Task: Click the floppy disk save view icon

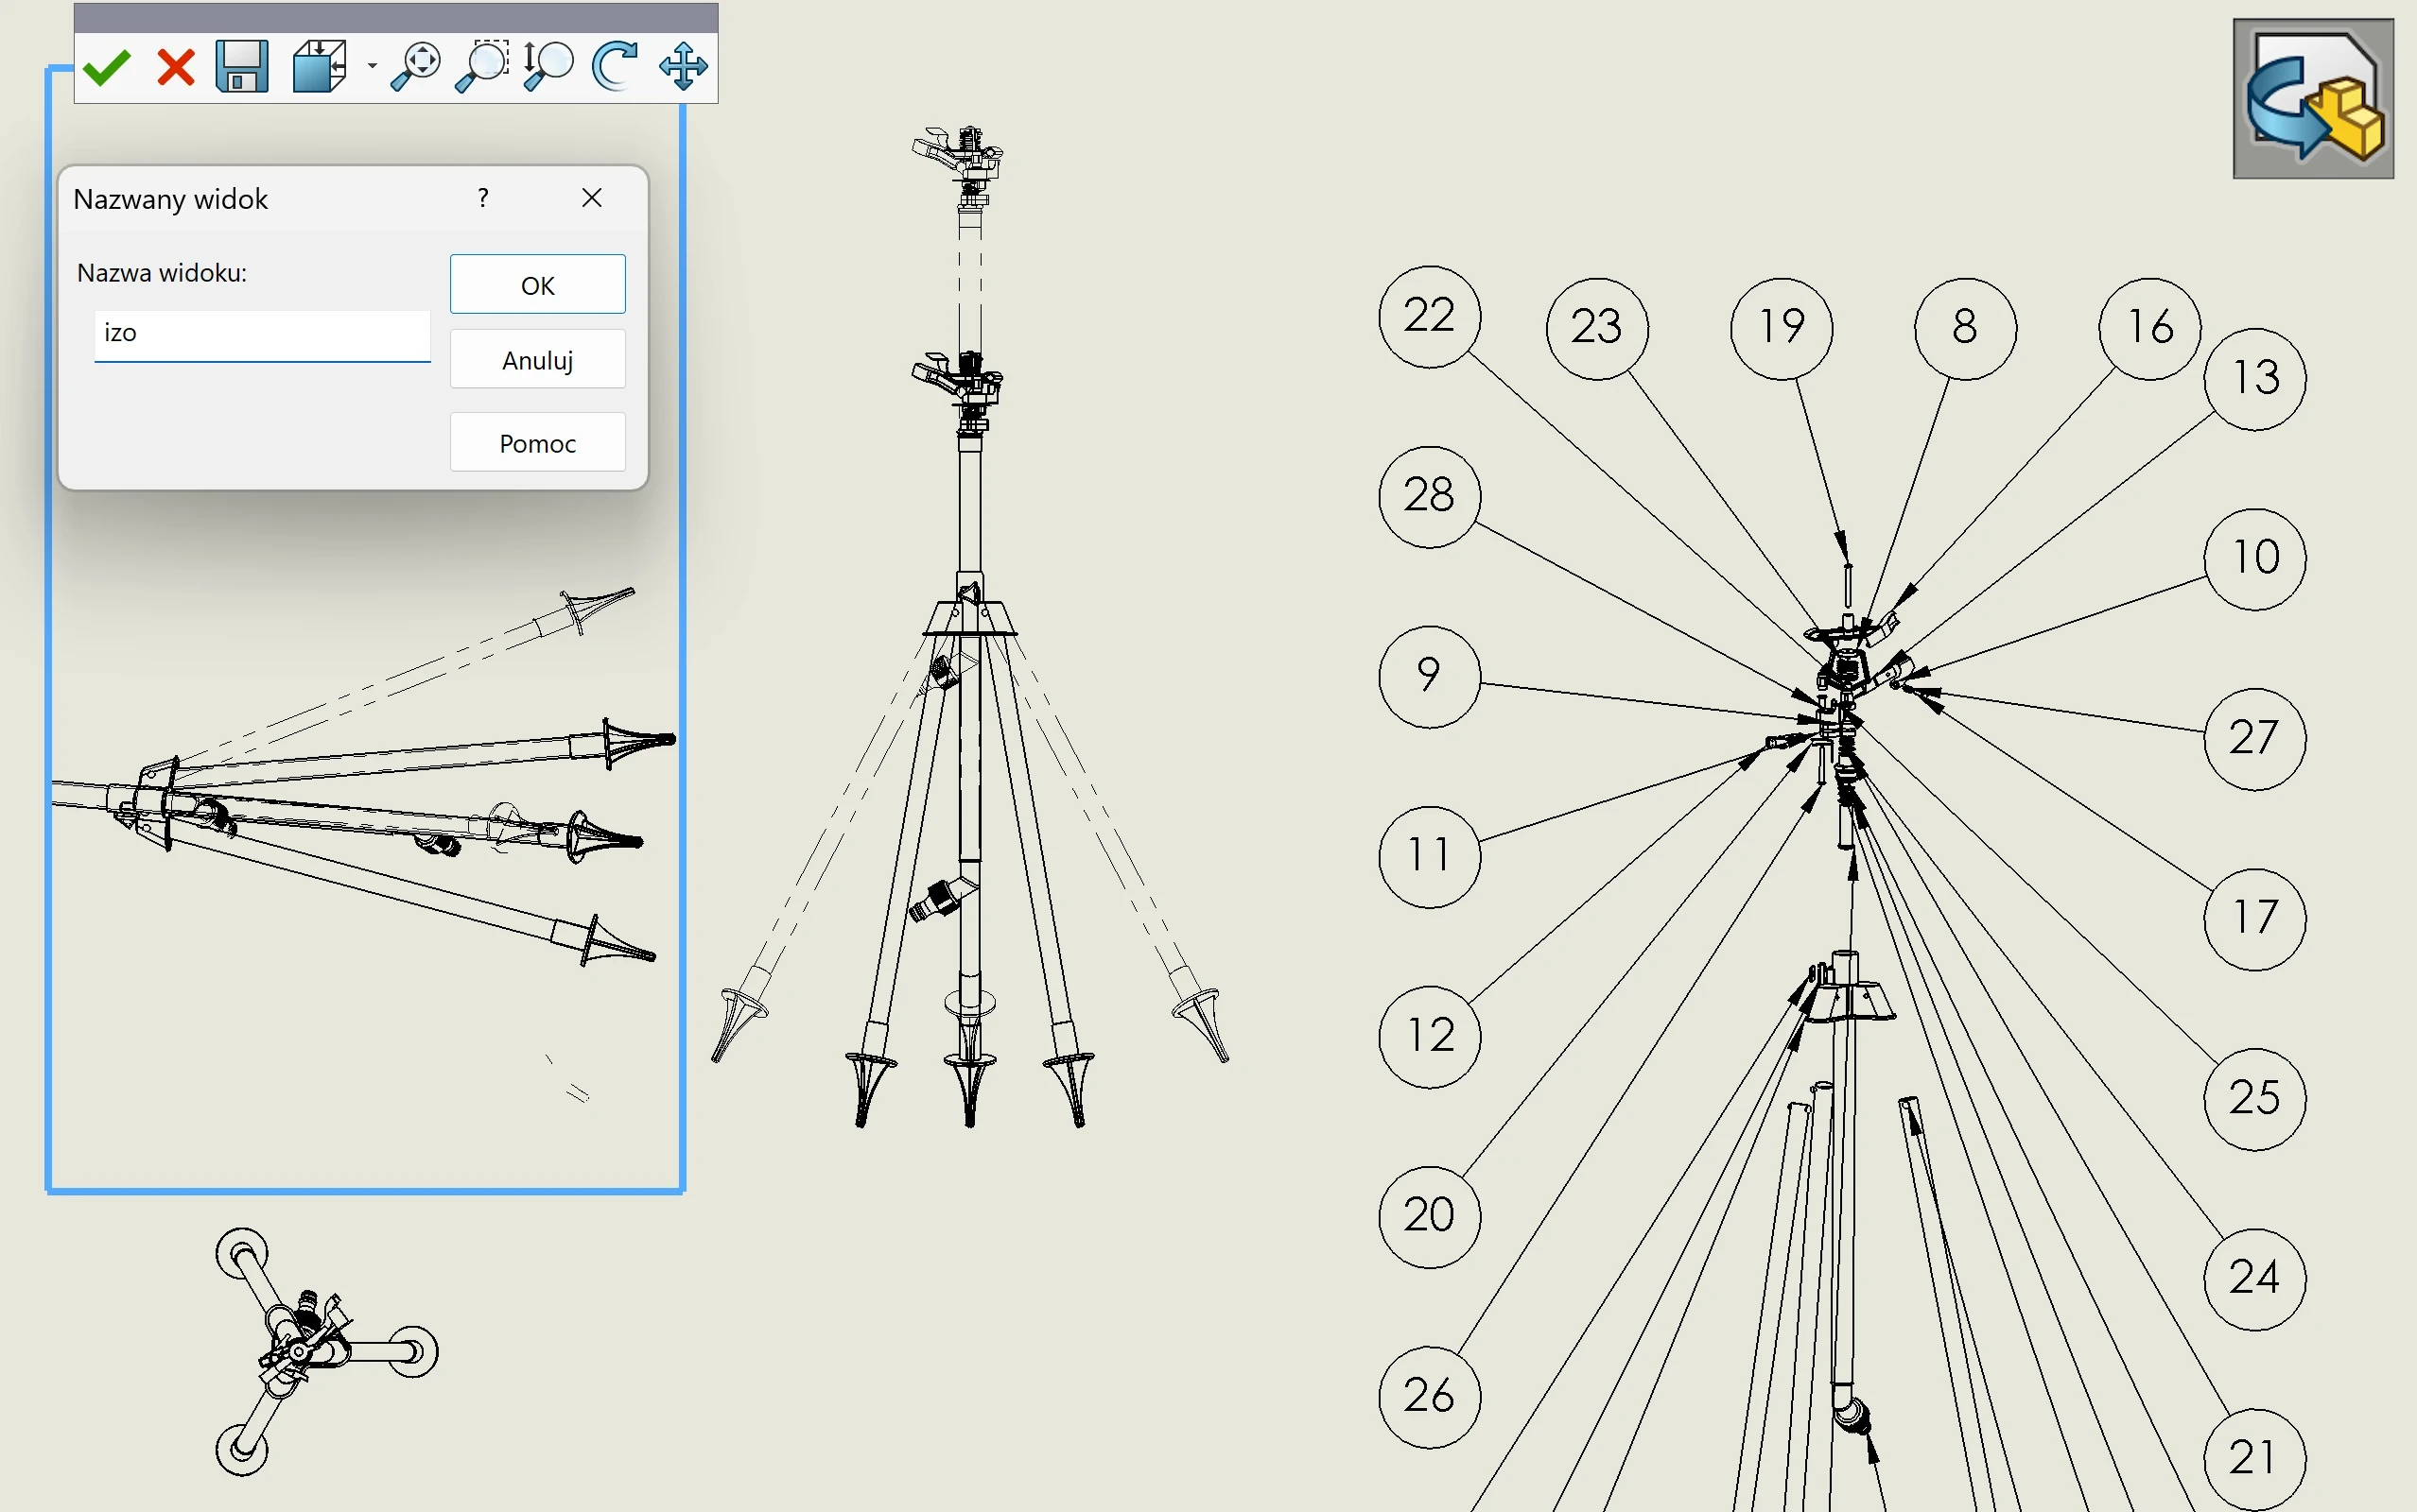Action: pyautogui.click(x=242, y=67)
